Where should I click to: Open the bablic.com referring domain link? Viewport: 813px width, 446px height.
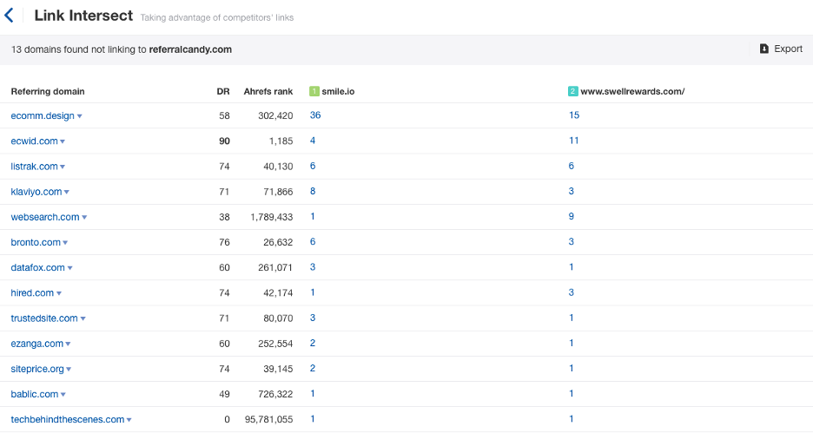click(35, 394)
